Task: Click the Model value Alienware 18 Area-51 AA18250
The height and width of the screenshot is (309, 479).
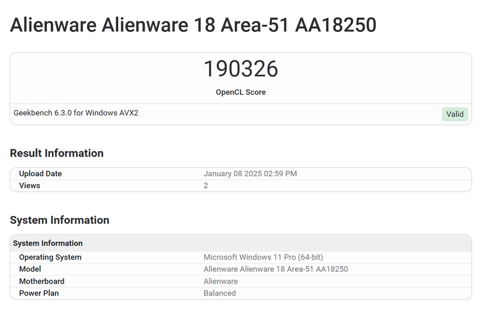Action: (276, 269)
